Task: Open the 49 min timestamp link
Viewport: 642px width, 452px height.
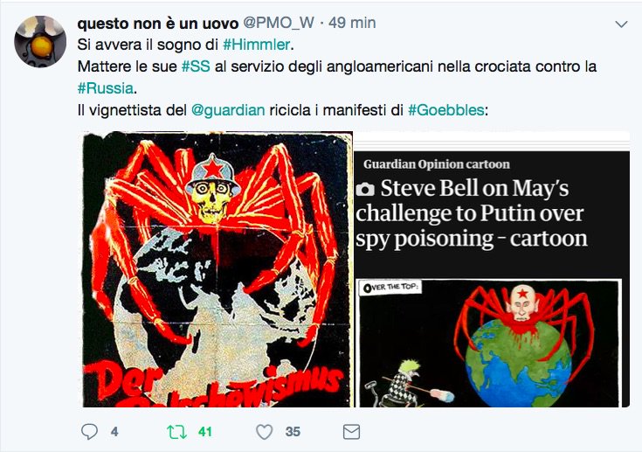Action: (x=352, y=23)
